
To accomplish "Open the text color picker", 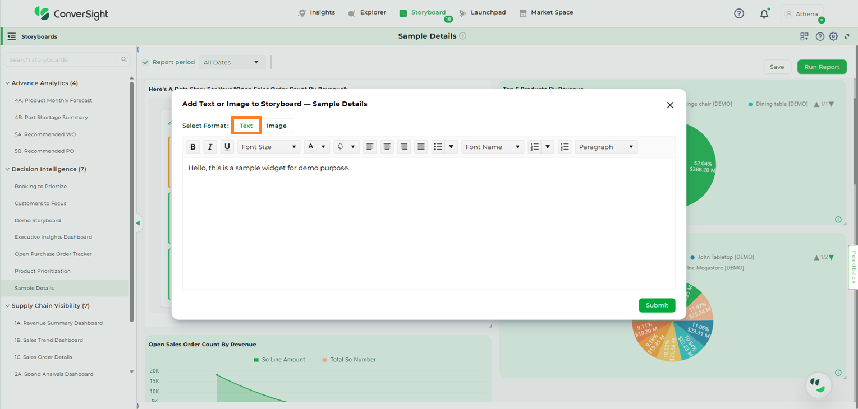I will pyautogui.click(x=316, y=147).
